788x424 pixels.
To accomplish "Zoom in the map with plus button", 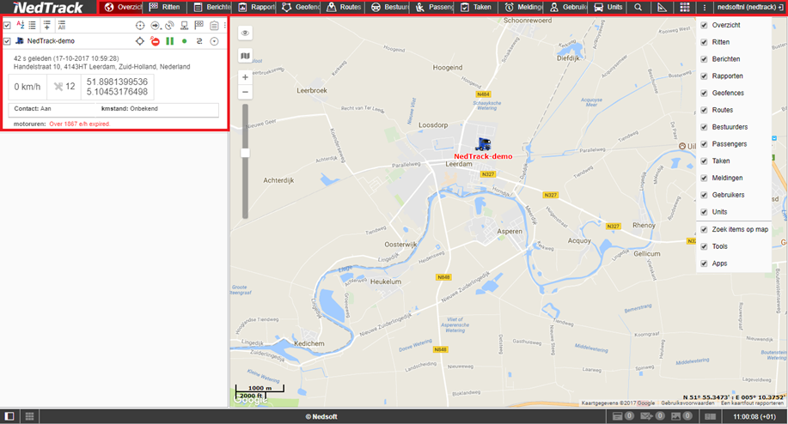I will (245, 77).
